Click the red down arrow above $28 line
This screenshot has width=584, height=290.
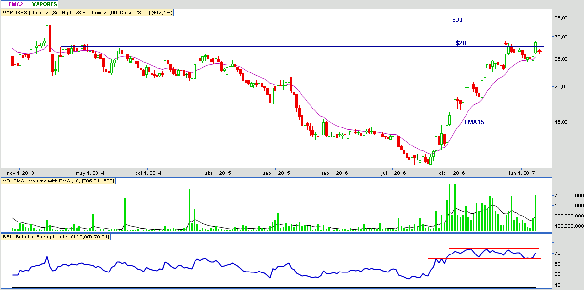[506, 43]
